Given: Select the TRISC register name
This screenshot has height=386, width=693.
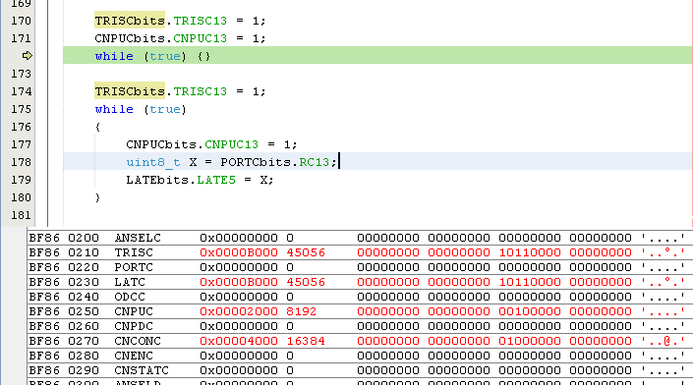Looking at the screenshot, I should (134, 252).
